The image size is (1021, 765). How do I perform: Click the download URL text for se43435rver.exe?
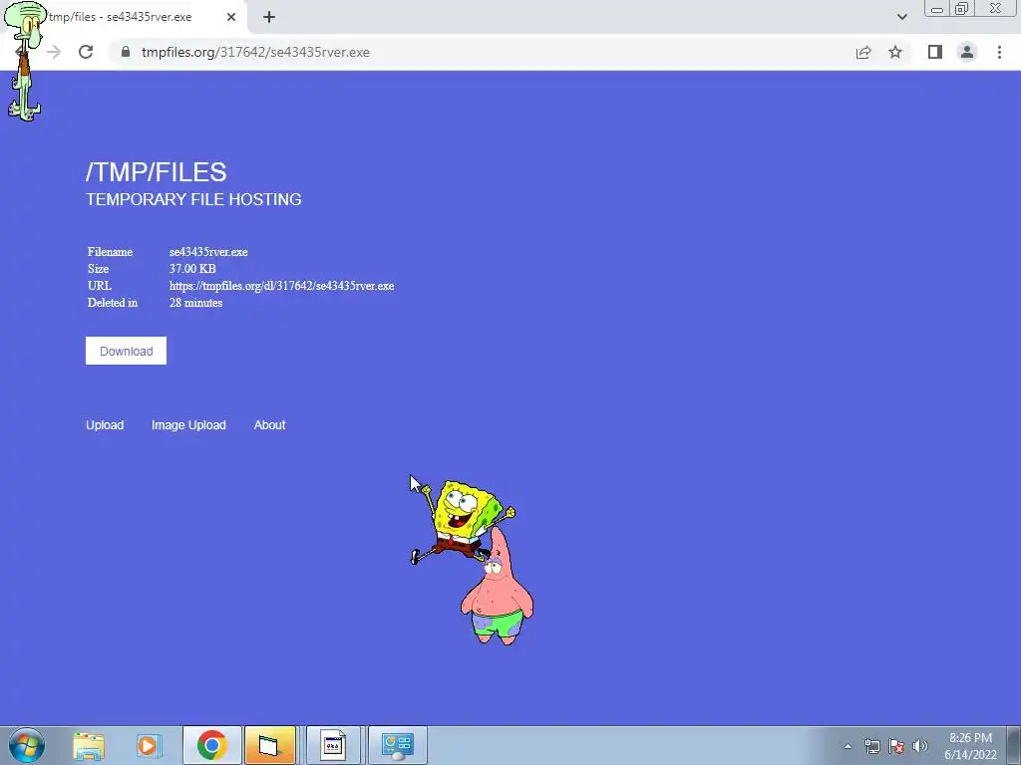coord(281,286)
